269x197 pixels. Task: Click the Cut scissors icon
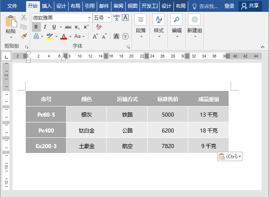[x=24, y=18]
